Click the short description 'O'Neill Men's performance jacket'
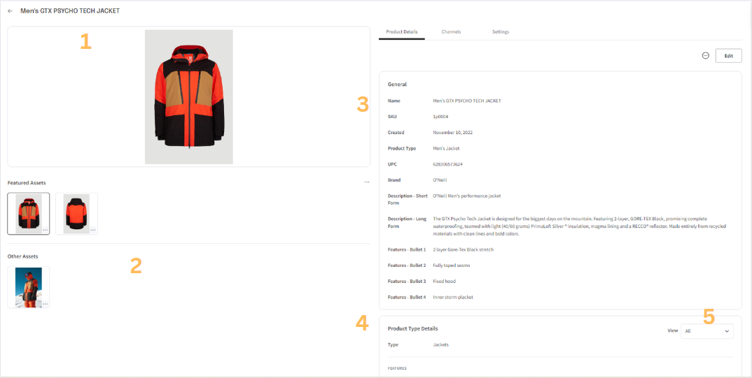Viewport: 752px width, 378px height. (466, 196)
